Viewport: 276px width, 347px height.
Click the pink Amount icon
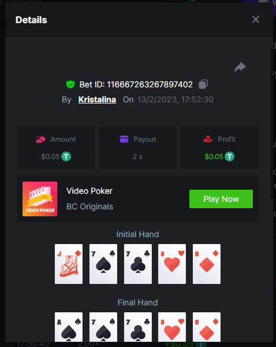40,139
